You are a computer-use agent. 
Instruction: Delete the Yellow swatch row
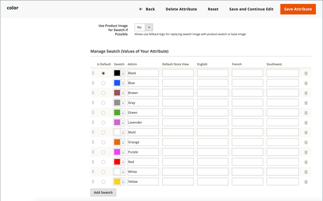[x=306, y=182]
